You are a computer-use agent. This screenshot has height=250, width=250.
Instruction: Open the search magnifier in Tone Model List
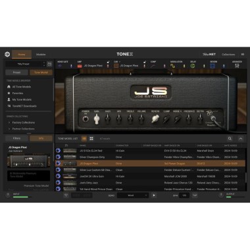coord(230,139)
